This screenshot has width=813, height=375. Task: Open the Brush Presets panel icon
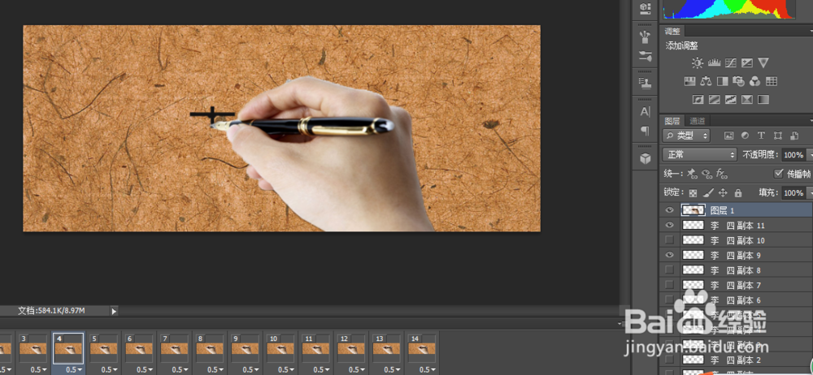click(x=645, y=37)
